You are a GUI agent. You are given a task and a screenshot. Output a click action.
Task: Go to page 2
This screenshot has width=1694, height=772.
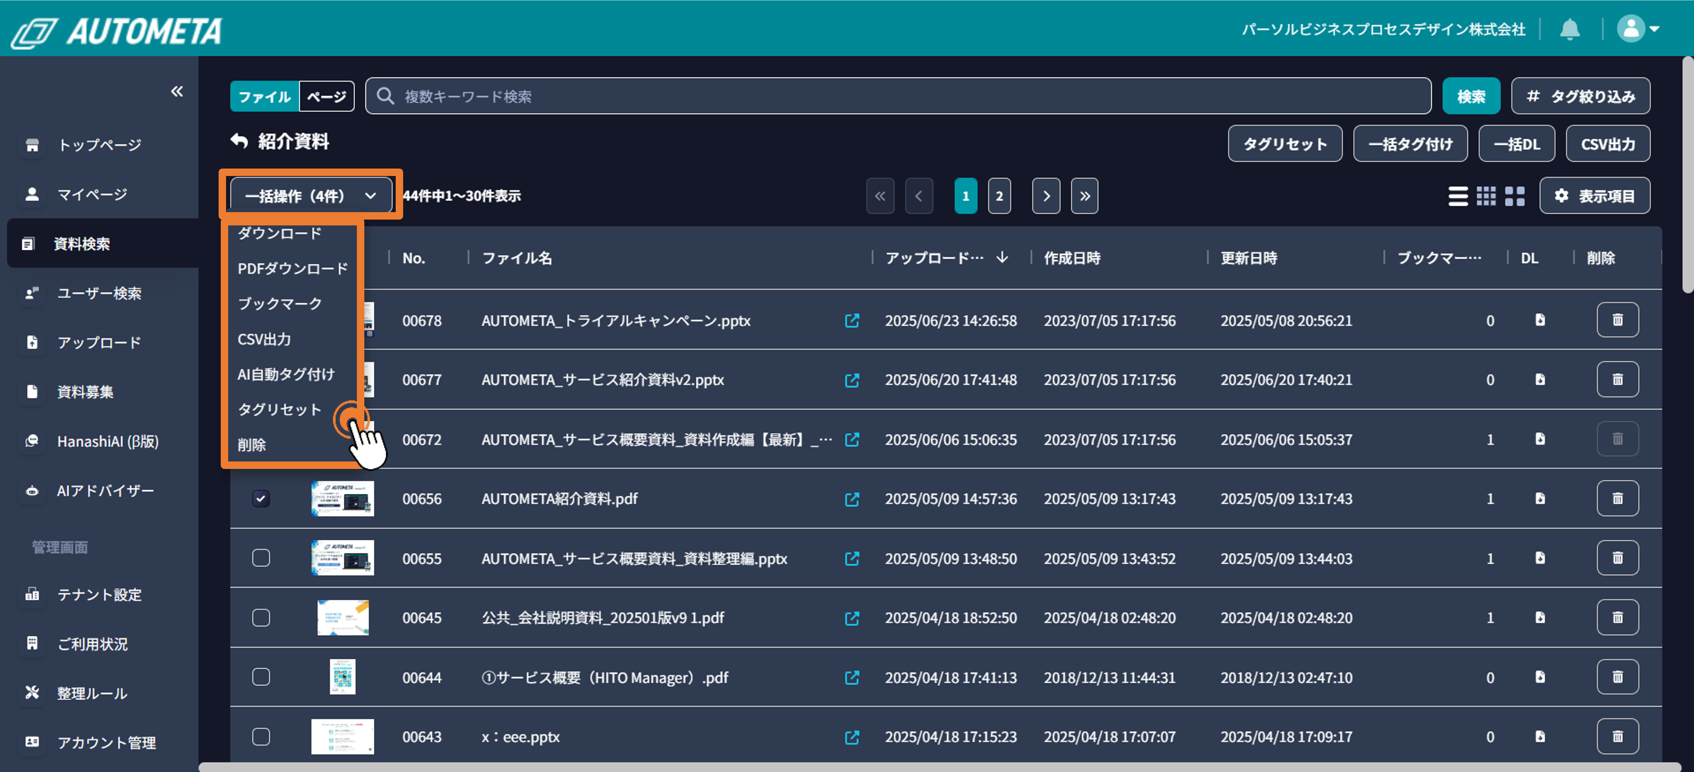click(999, 196)
